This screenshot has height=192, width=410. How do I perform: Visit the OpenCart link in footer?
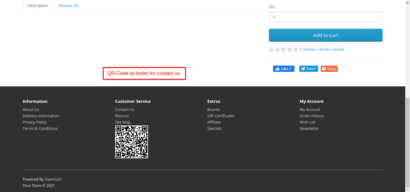(x=53, y=179)
